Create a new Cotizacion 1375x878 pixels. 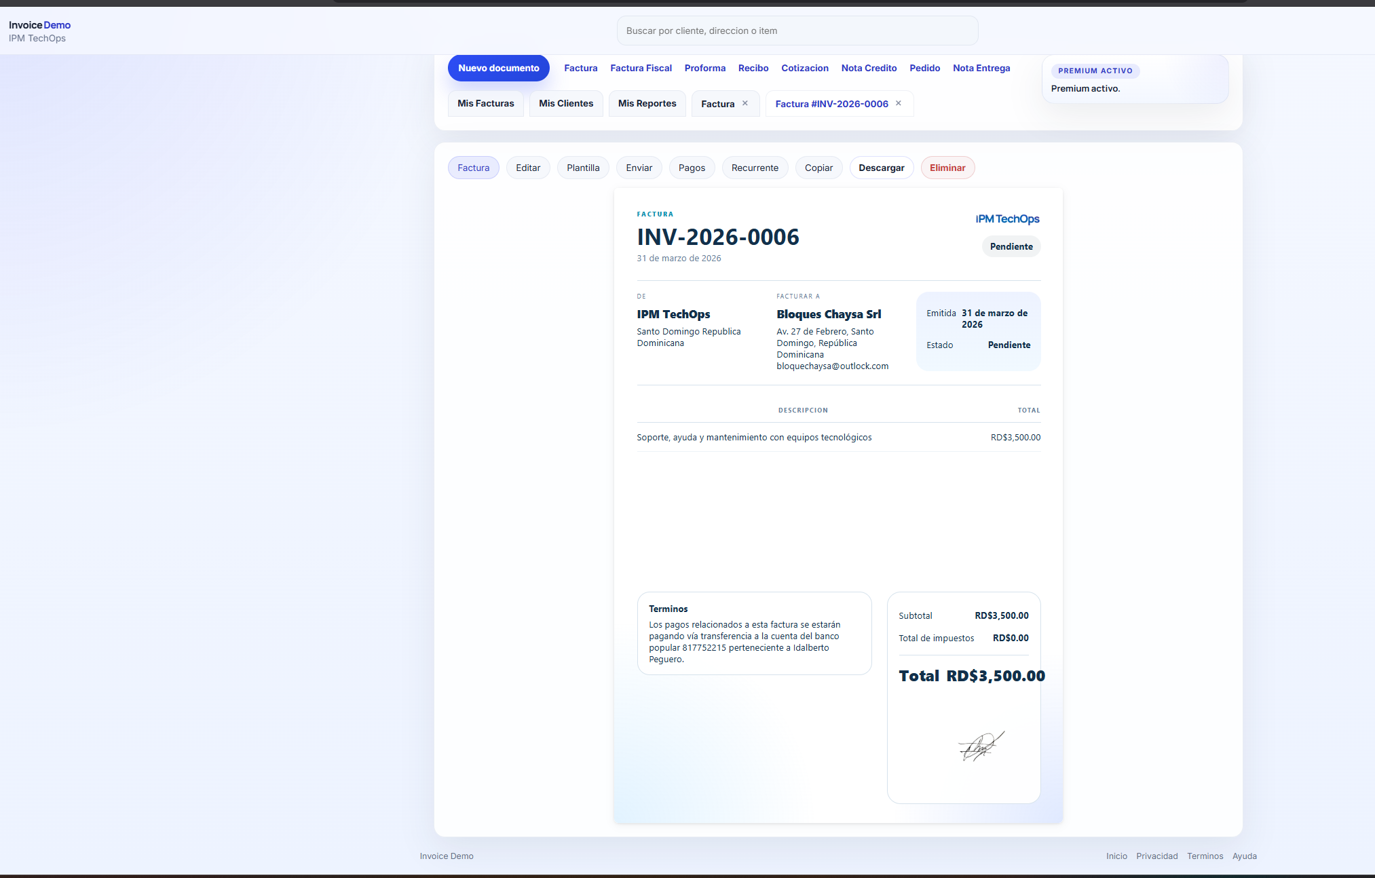804,68
